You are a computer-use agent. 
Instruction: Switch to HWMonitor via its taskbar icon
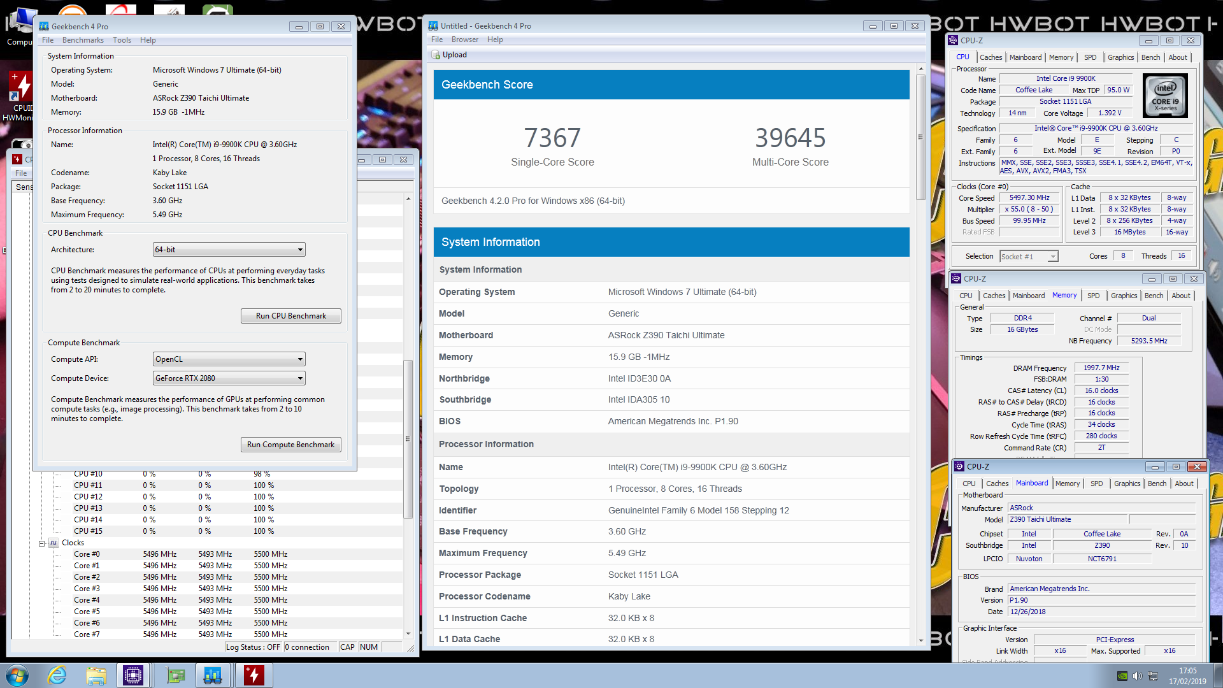click(254, 675)
